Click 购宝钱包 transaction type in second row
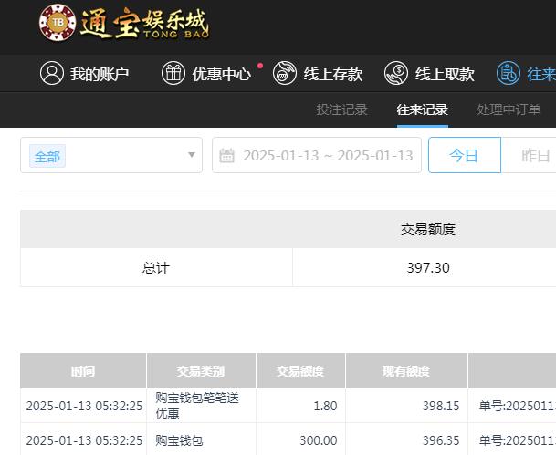This screenshot has height=455, width=556. pyautogui.click(x=179, y=440)
